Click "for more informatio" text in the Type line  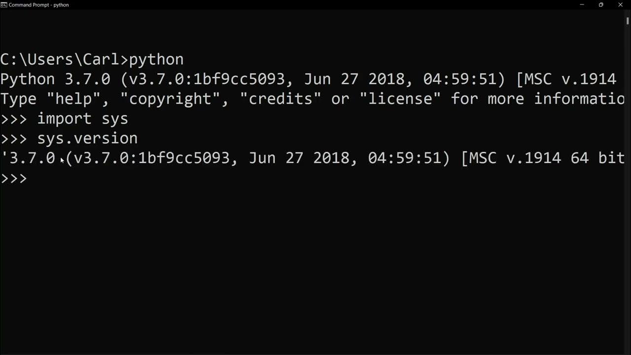(x=538, y=99)
